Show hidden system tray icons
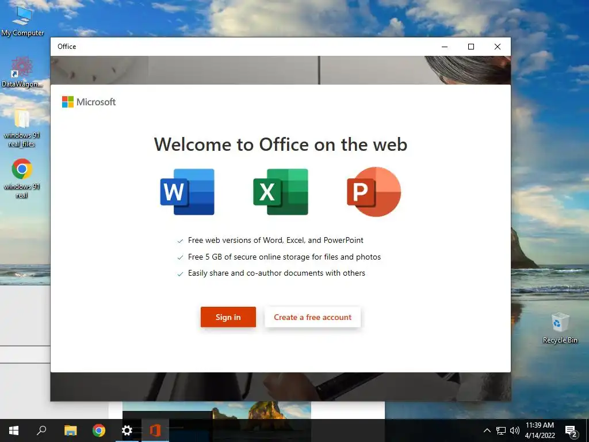Viewport: 589px width, 442px height. (487, 430)
